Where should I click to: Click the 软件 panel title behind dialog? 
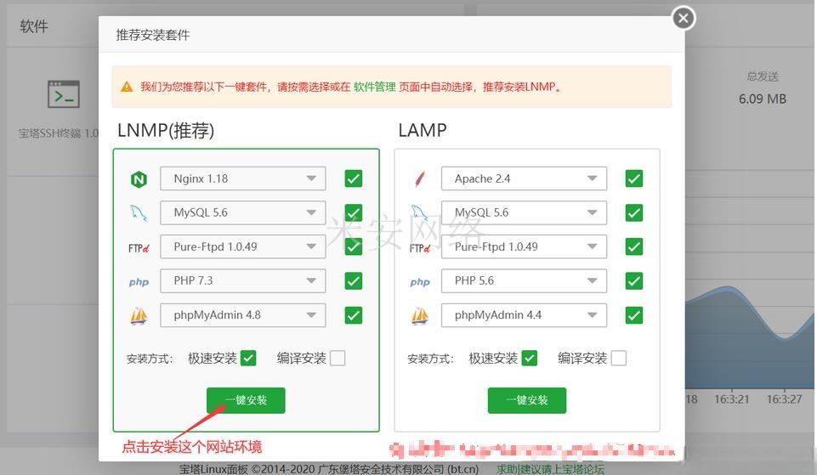tap(34, 26)
